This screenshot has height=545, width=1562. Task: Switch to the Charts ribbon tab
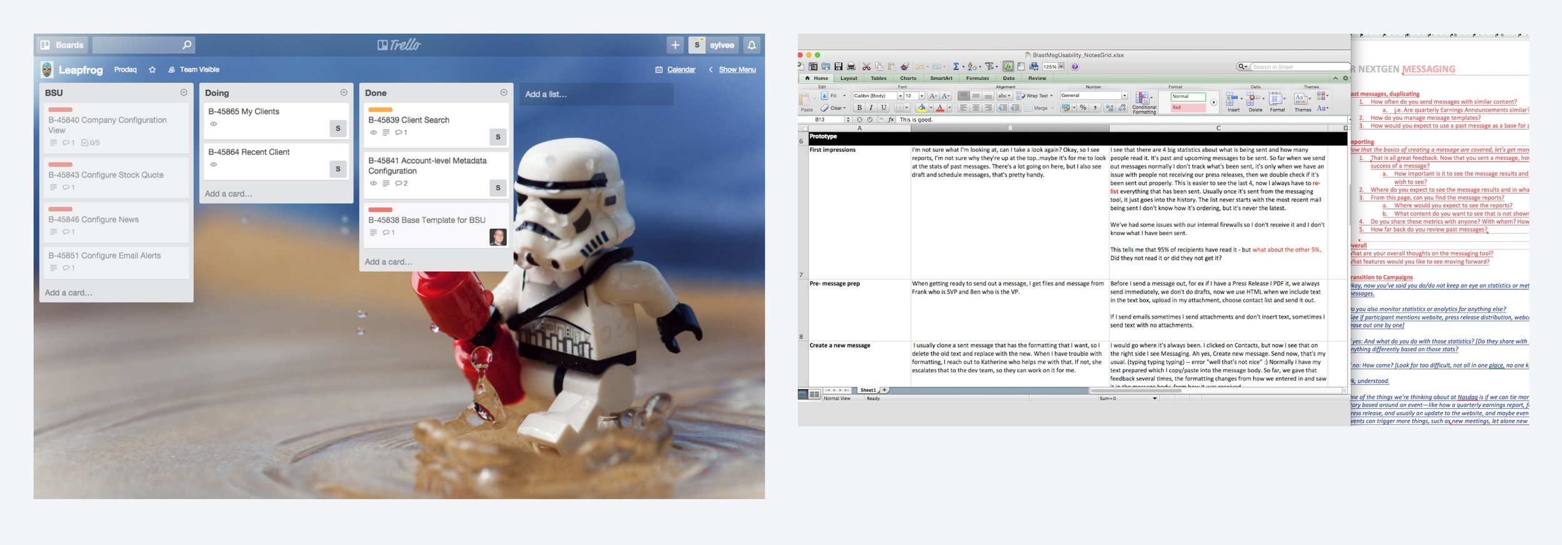(908, 78)
